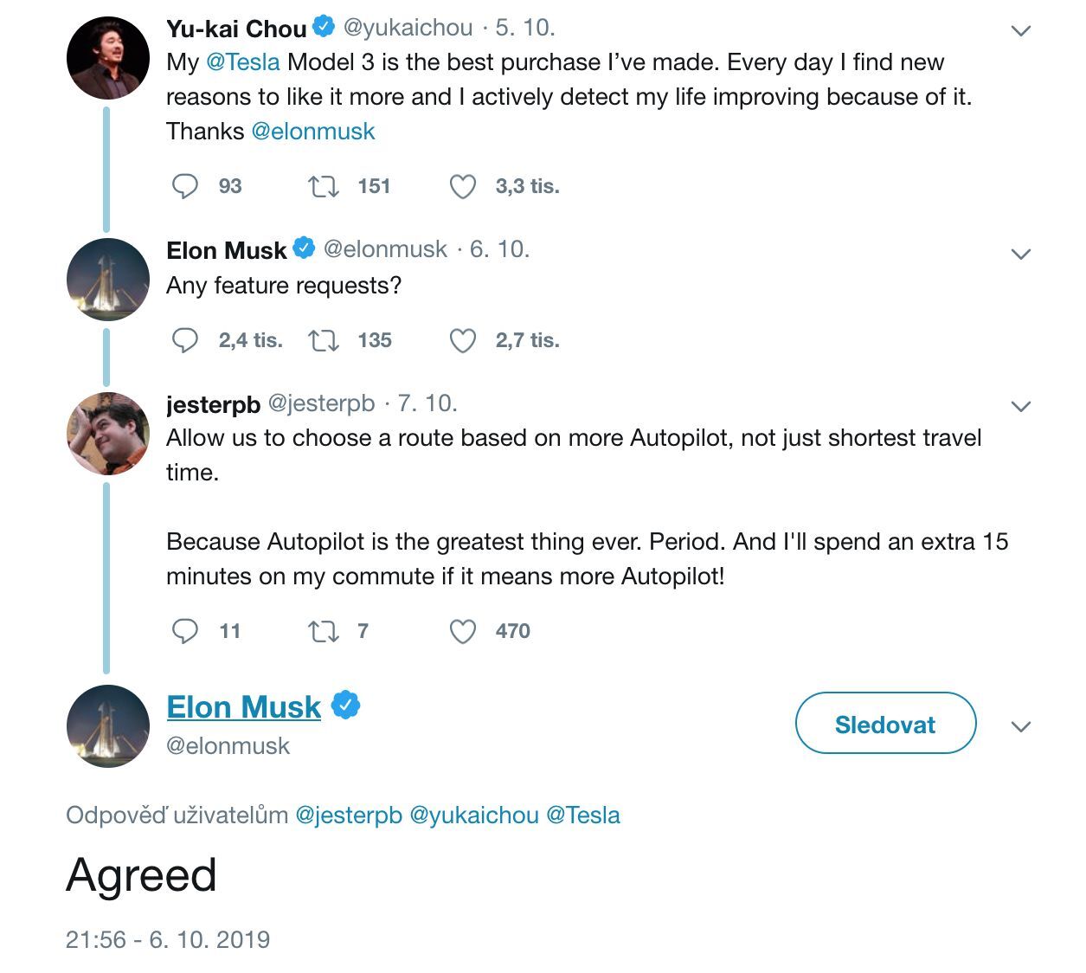
Task: Click the reply icon on Yu-kai Chou's tweet
Action: (x=186, y=185)
